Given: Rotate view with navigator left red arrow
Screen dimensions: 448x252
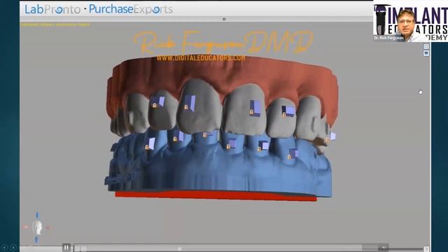Looking at the screenshot, I should [x=26, y=227].
